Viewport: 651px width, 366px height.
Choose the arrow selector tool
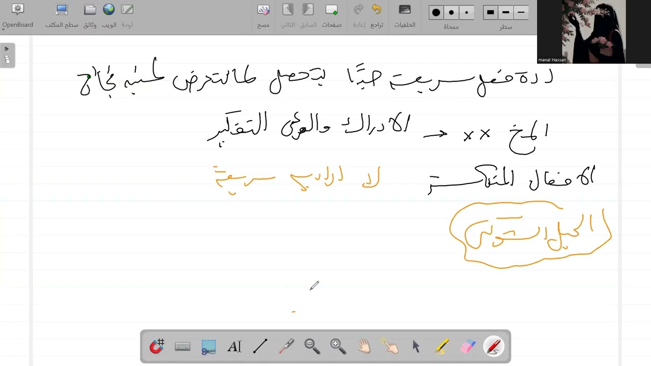tap(416, 347)
